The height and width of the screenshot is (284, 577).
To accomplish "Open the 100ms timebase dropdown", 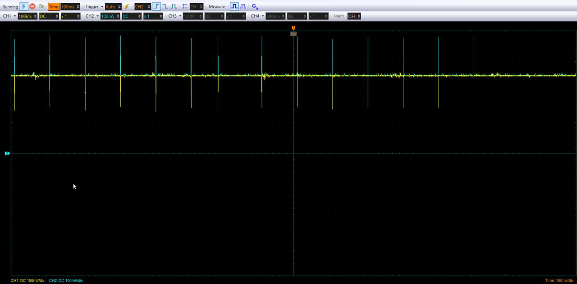I will (70, 7).
